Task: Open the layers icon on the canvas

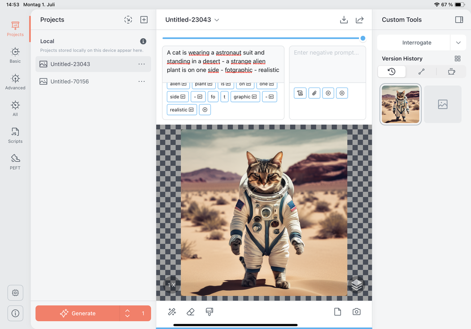Action: point(357,285)
